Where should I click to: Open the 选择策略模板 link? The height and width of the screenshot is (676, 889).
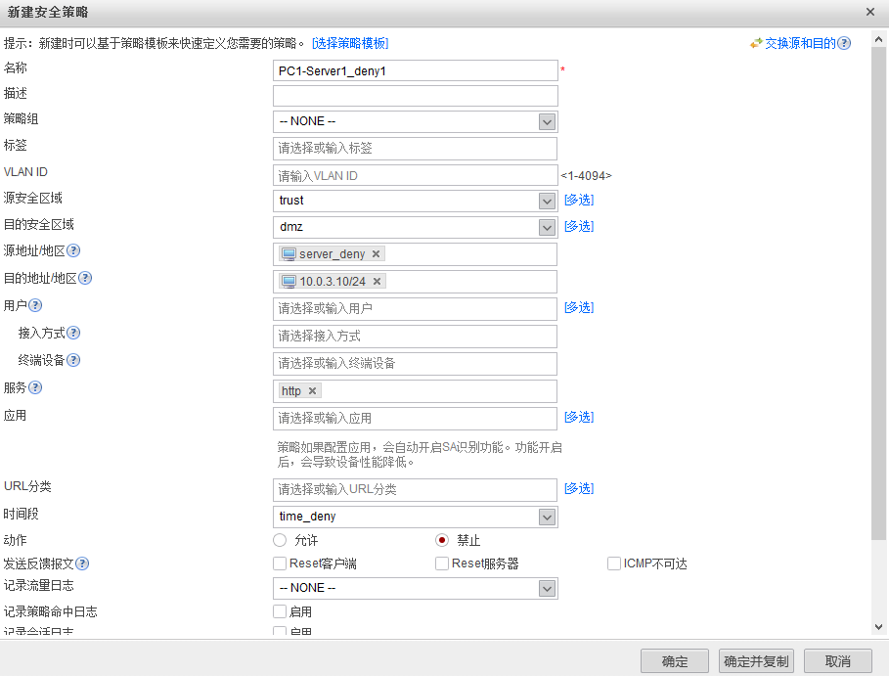[x=350, y=43]
